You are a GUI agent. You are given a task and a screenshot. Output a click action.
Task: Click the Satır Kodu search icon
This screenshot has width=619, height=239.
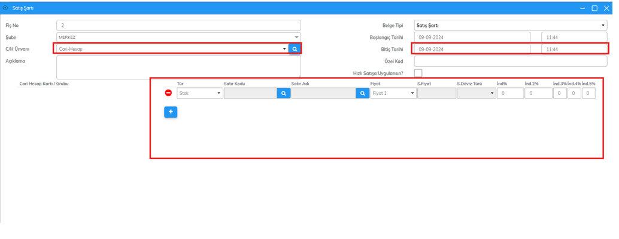pyautogui.click(x=284, y=93)
